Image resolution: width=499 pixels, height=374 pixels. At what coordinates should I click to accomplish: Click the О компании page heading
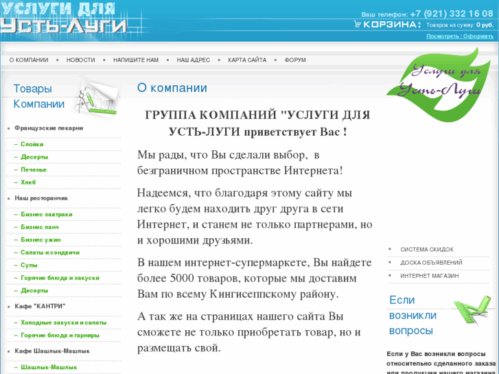[172, 88]
